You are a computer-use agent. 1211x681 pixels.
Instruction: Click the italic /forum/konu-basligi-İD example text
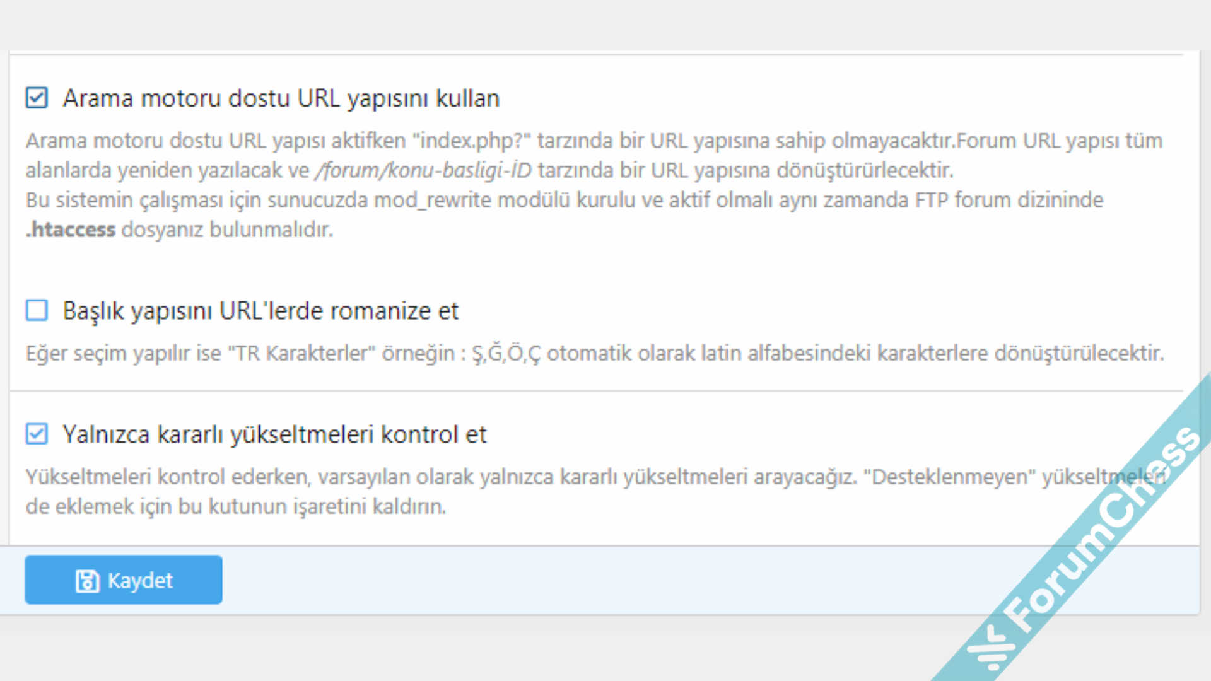coord(423,170)
